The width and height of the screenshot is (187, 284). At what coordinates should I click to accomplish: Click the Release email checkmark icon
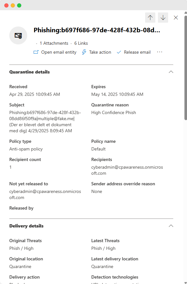[119, 52]
